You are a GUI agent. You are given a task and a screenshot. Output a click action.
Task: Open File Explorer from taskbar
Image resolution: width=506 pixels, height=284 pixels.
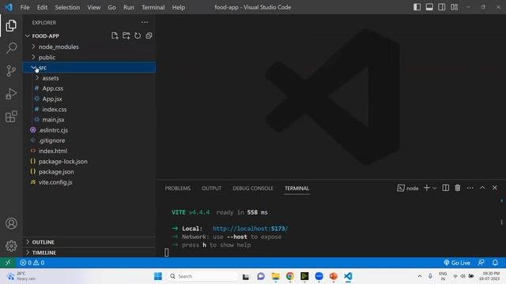[275, 276]
